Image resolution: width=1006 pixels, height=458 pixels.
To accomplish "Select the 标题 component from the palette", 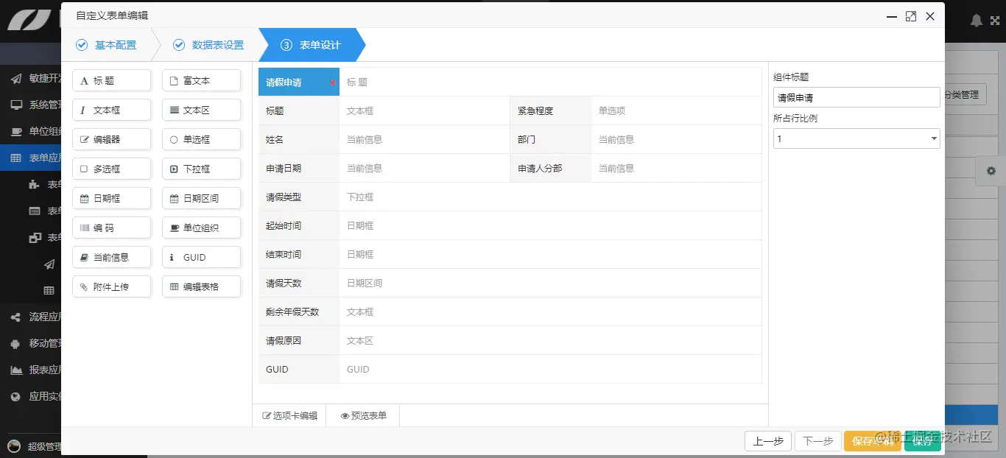I will click(x=111, y=80).
